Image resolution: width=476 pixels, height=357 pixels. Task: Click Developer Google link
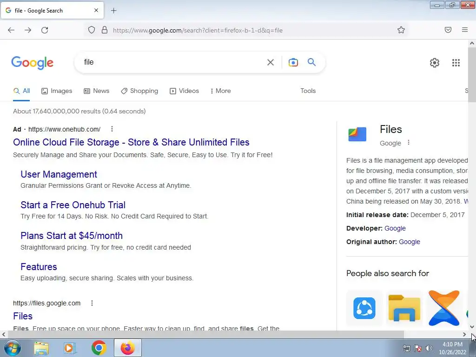pyautogui.click(x=395, y=228)
